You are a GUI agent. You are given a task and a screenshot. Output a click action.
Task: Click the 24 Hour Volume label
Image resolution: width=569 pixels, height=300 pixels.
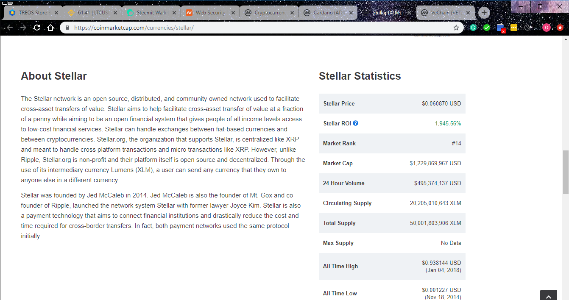[x=343, y=183]
